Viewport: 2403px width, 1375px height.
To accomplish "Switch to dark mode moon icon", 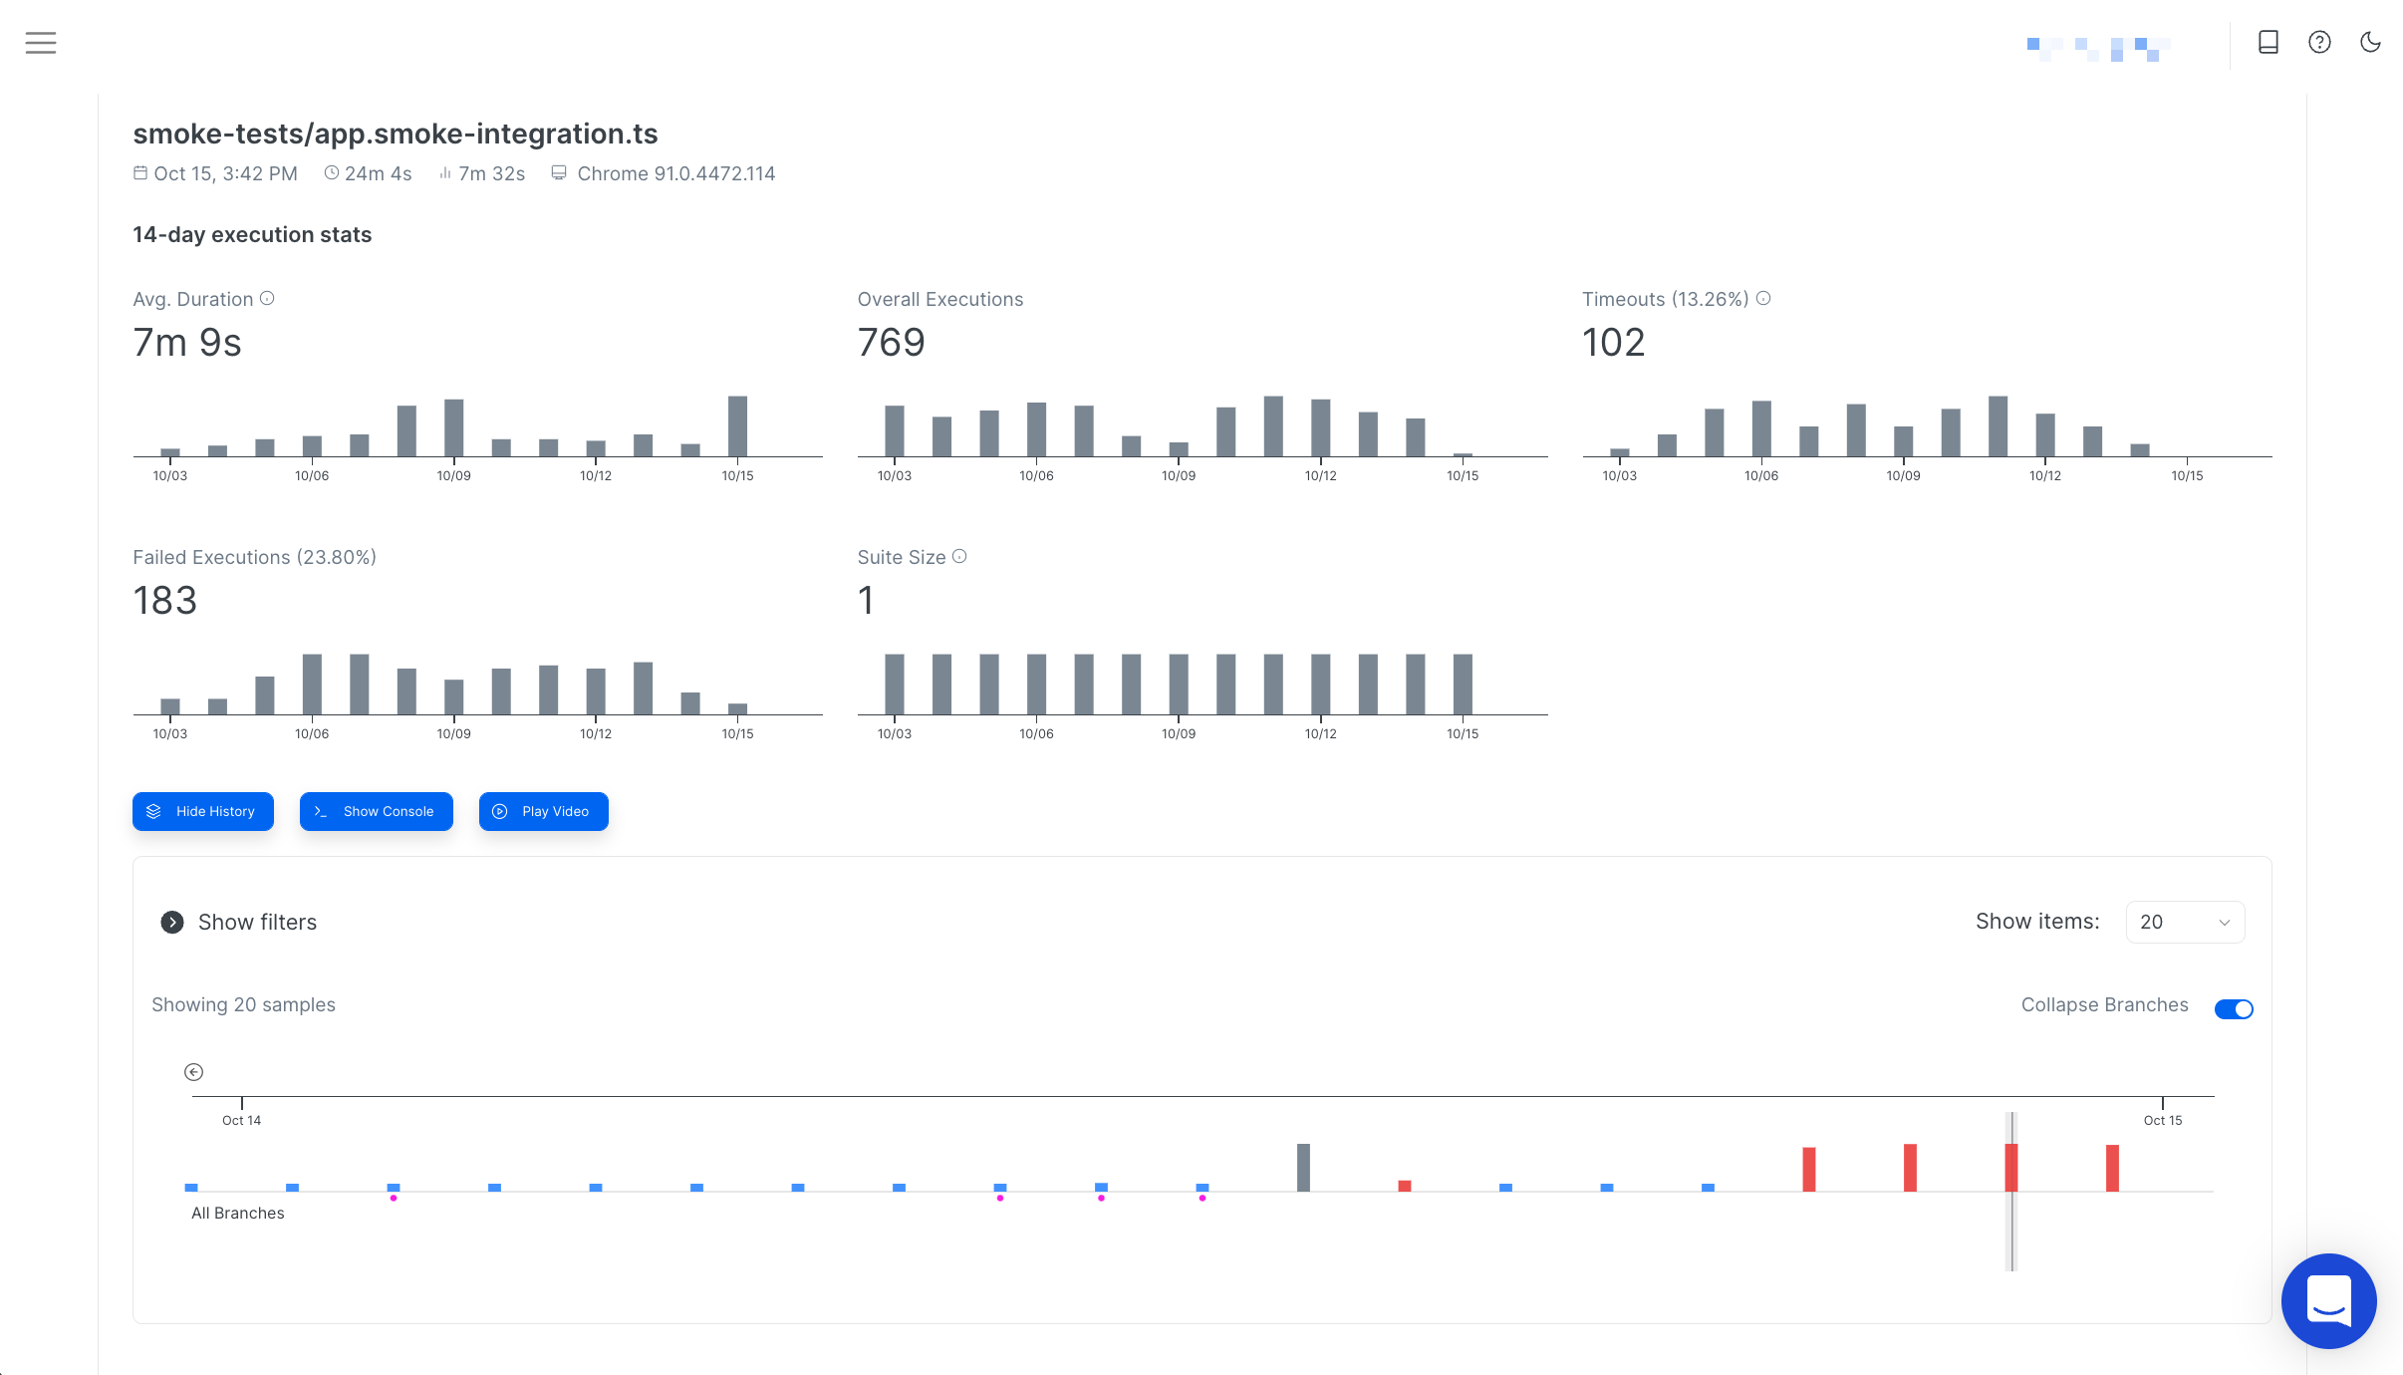I will click(x=2370, y=42).
